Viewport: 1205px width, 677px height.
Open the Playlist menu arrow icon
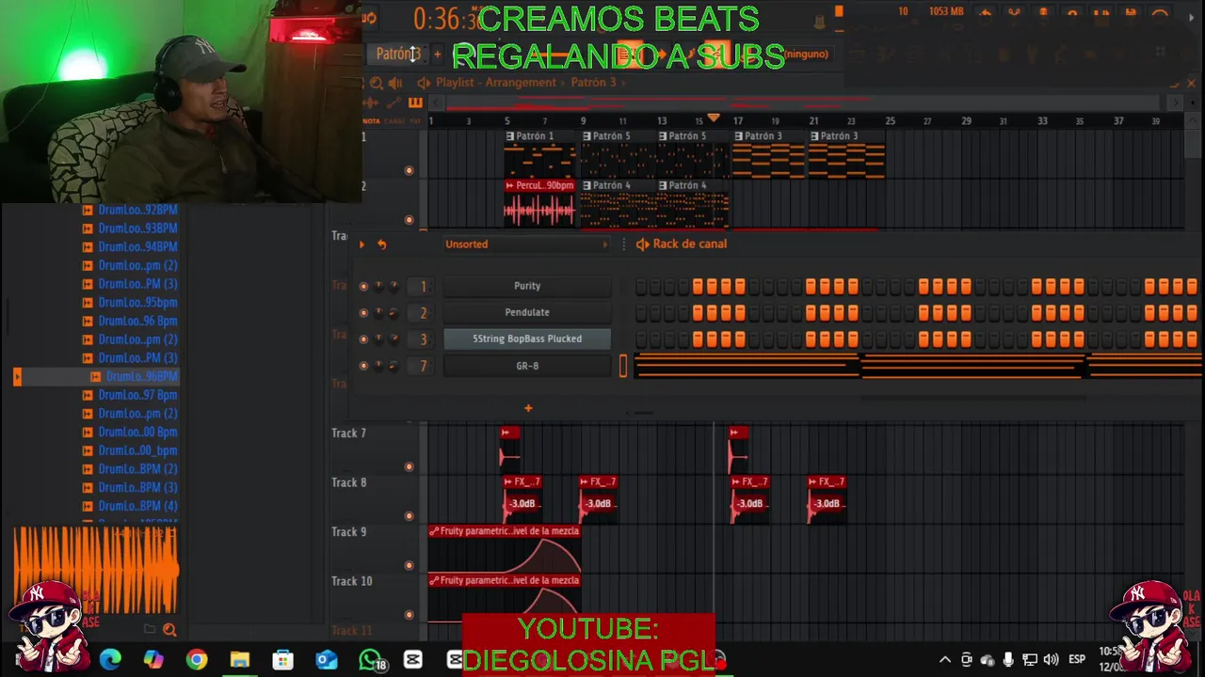(x=424, y=83)
